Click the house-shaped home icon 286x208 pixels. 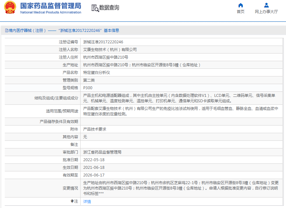click(x=240, y=5)
